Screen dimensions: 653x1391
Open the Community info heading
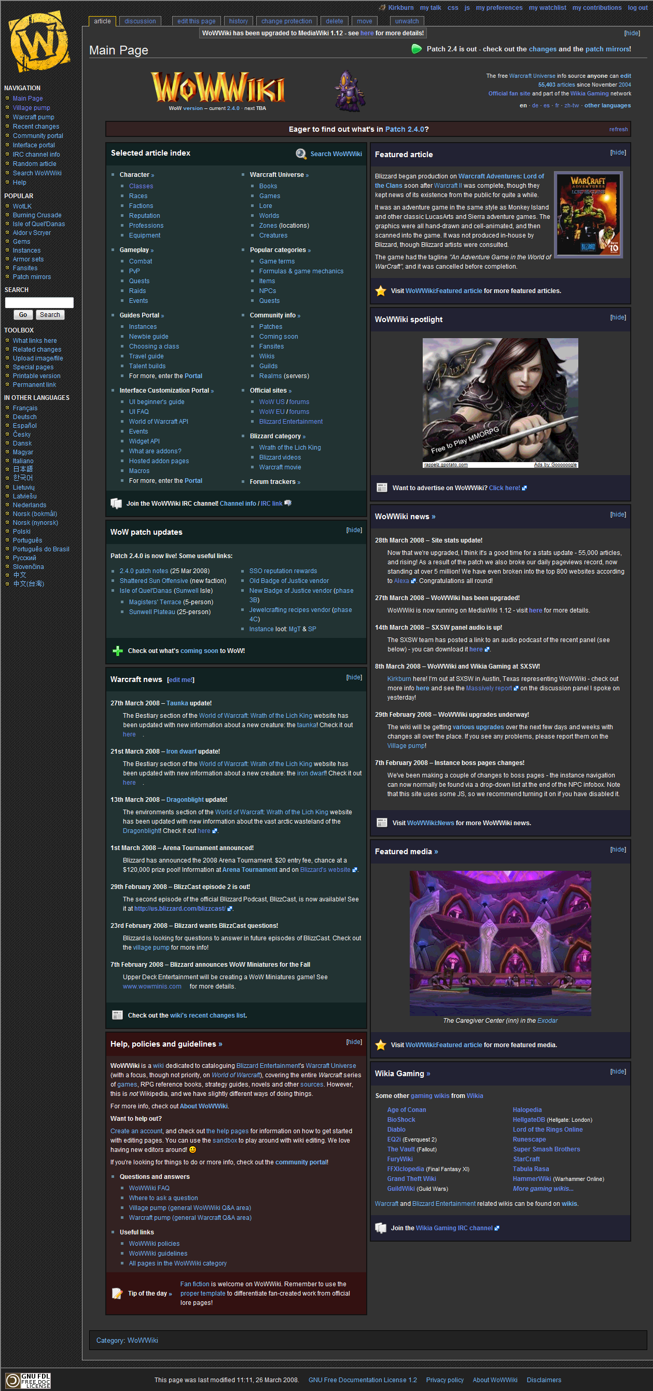(x=275, y=315)
